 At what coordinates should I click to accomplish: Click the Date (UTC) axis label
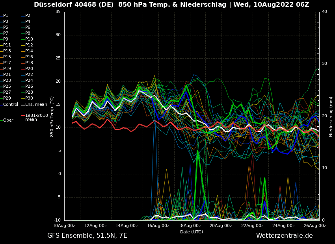192,232
